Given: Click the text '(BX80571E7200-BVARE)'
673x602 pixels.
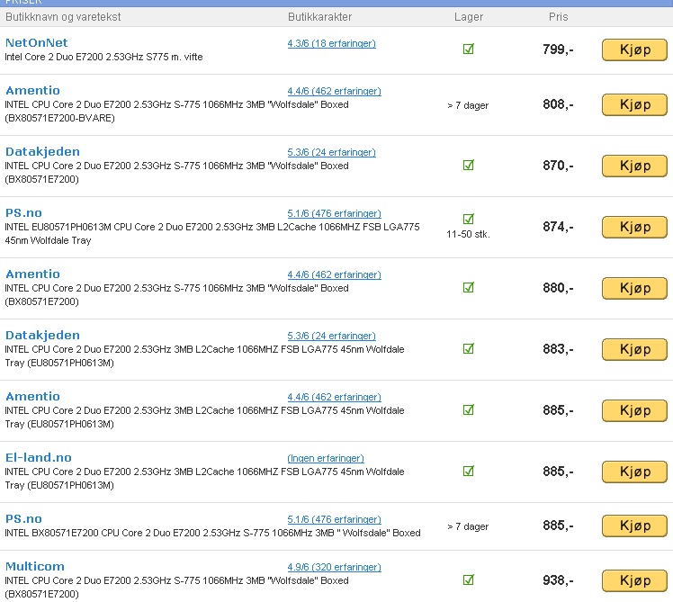Looking at the screenshot, I should pos(59,118).
